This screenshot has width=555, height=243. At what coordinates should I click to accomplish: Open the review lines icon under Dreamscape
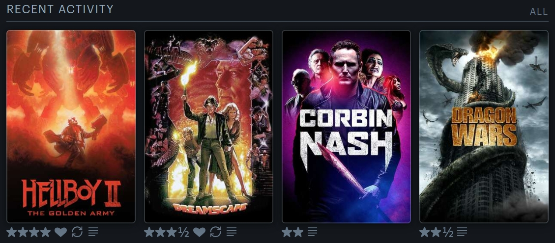point(232,232)
